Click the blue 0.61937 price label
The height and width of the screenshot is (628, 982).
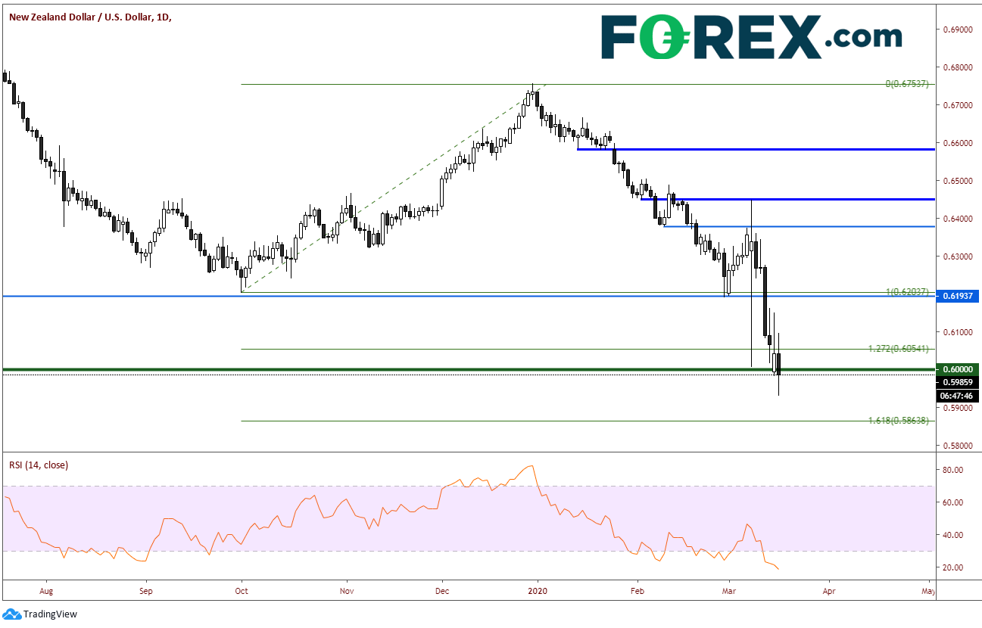959,296
